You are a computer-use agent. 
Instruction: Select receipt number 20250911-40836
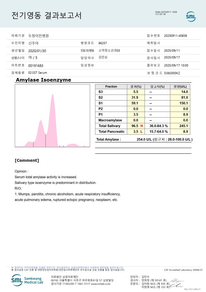click(x=175, y=36)
